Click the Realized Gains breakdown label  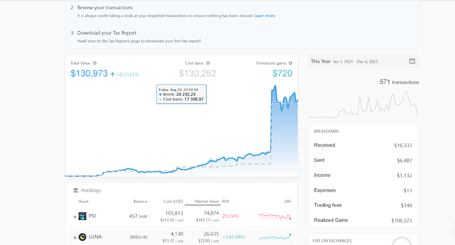[x=331, y=220]
